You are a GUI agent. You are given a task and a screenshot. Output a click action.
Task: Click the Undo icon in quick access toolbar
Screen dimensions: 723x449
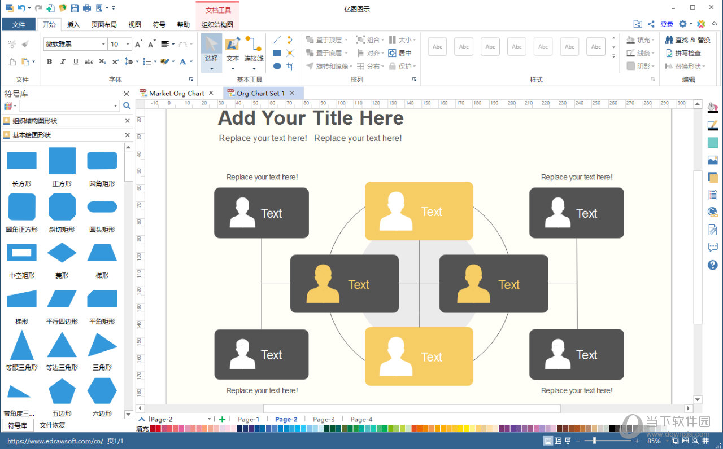21,8
